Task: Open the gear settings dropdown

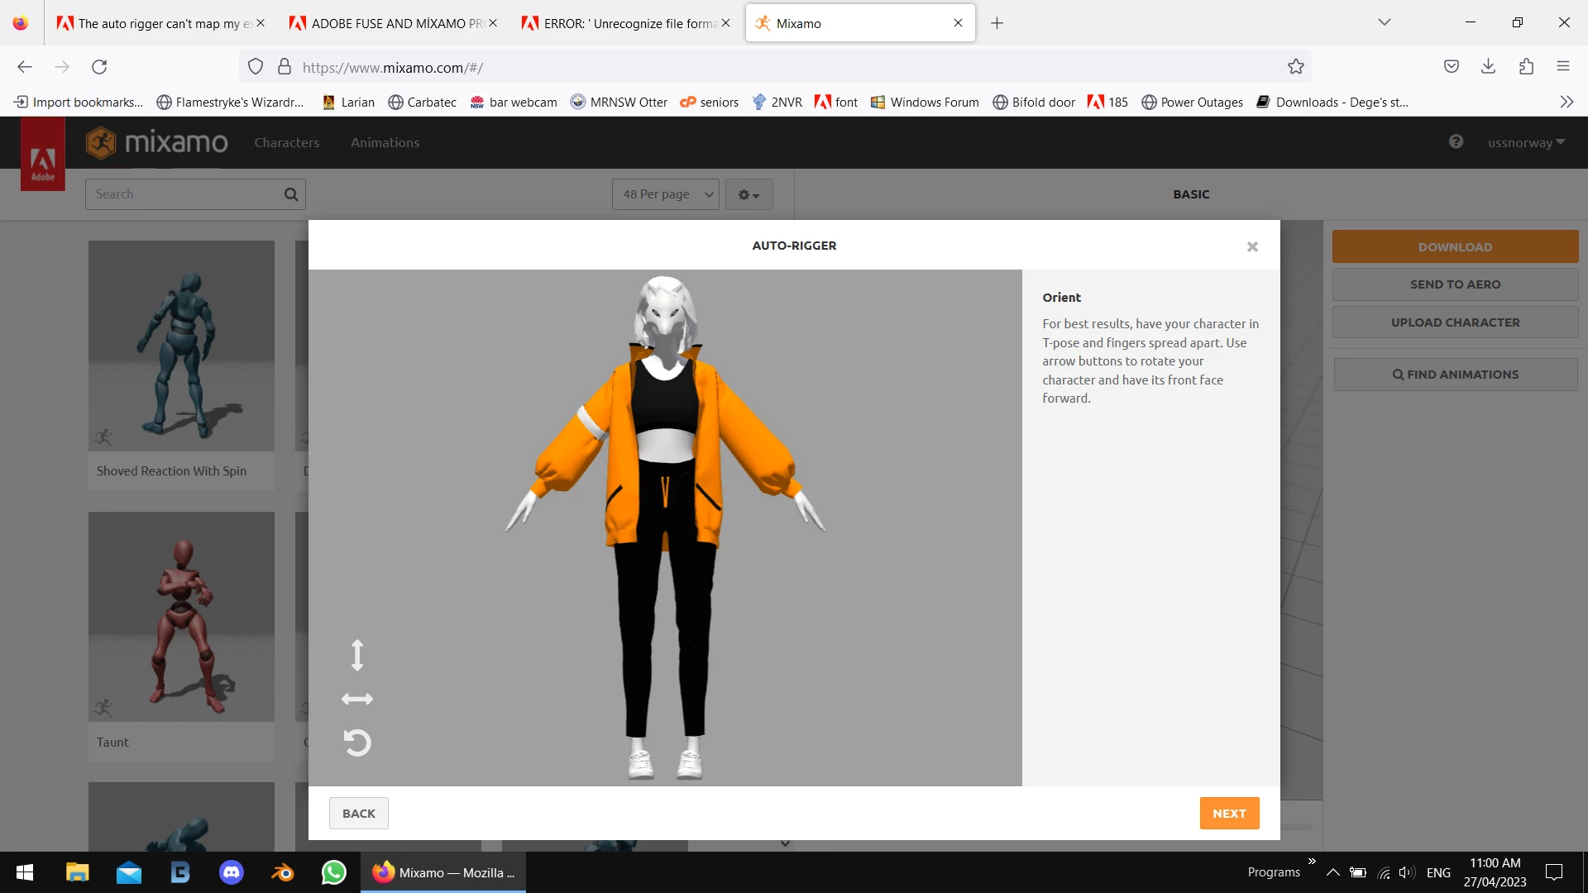Action: click(x=749, y=195)
